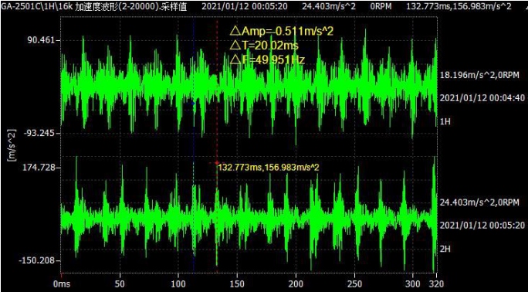
Task: Click the 320 end tick on time axis
Action: pyautogui.click(x=435, y=284)
